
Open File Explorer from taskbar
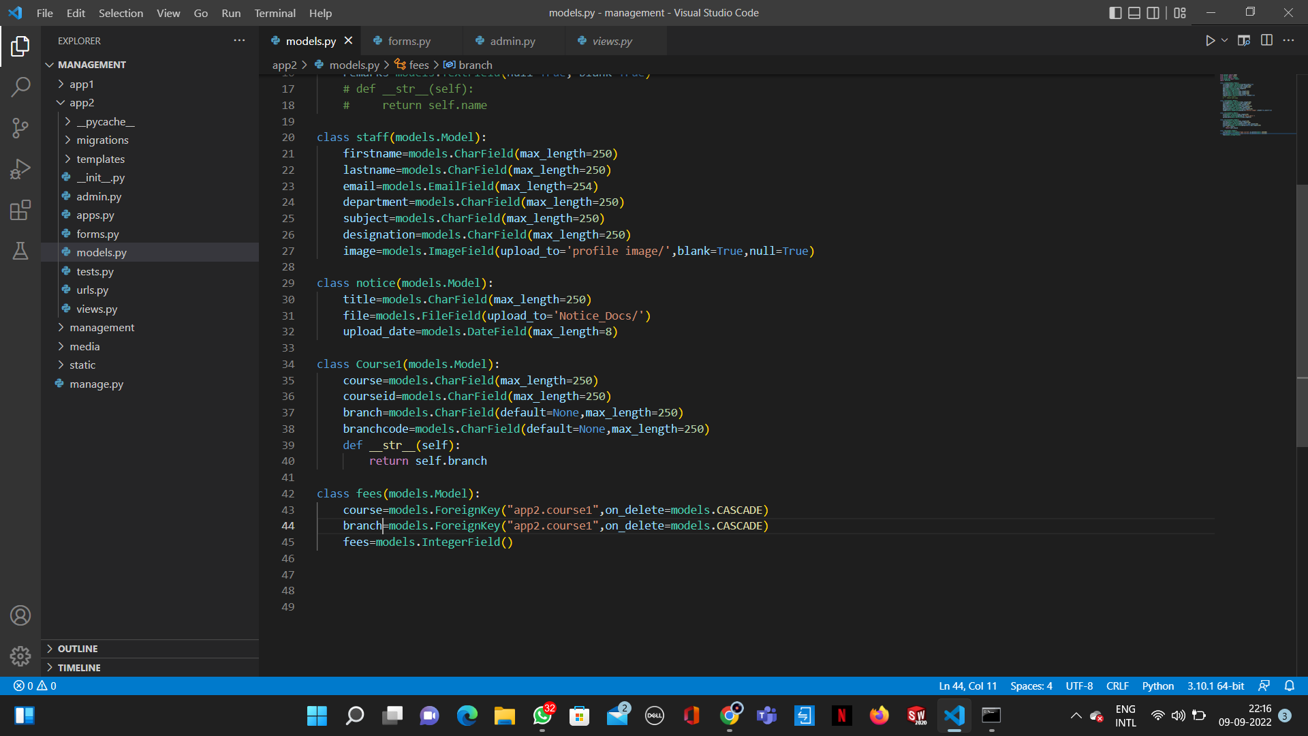point(504,716)
